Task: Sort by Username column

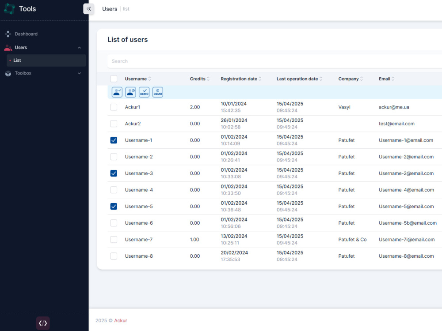Action: coord(138,79)
